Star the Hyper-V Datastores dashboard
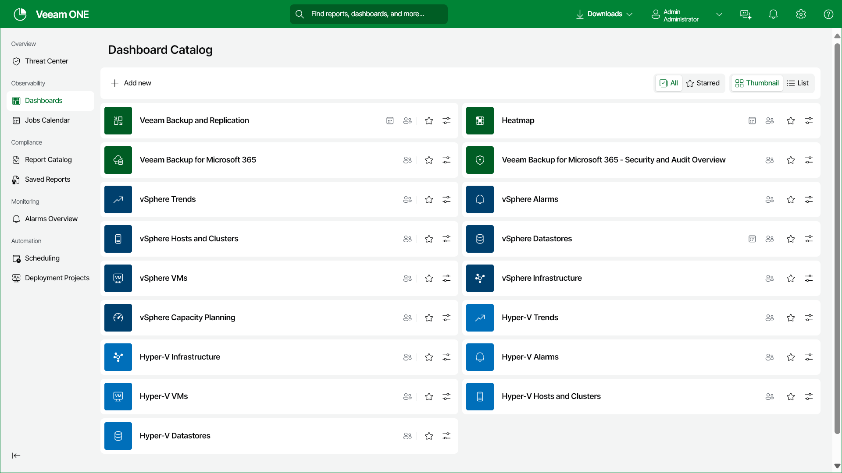 pyautogui.click(x=429, y=436)
